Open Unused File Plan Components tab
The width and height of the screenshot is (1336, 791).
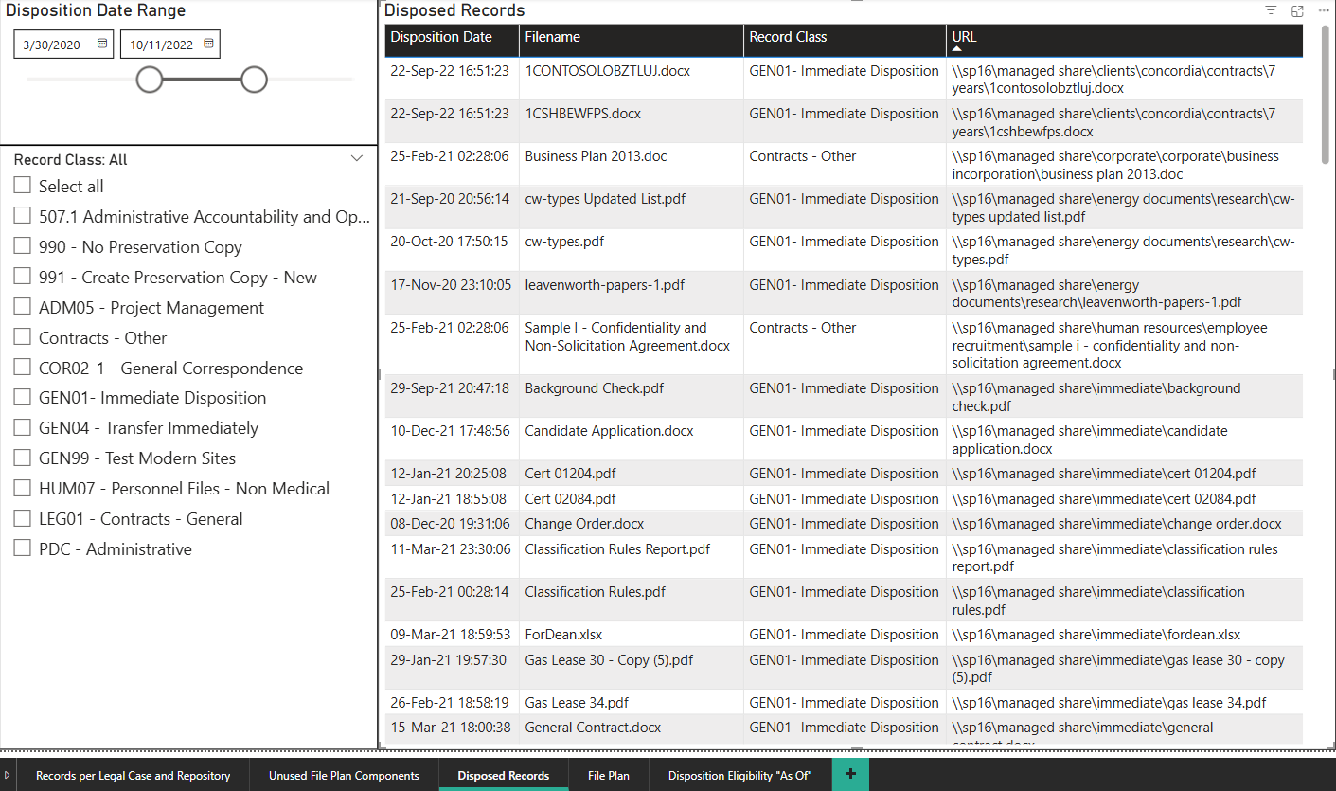point(344,775)
